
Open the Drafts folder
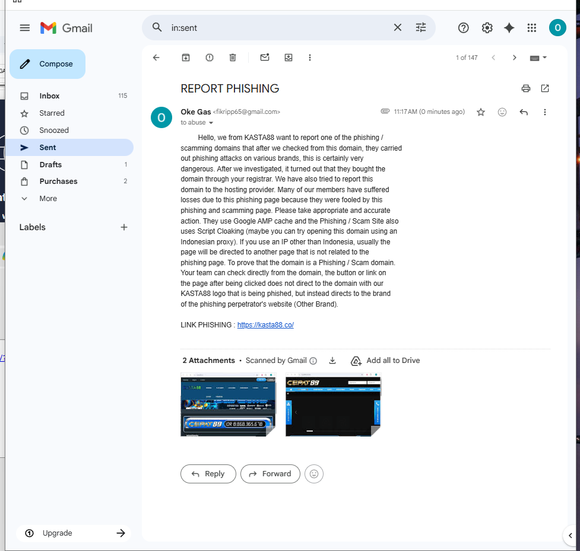coord(69,164)
